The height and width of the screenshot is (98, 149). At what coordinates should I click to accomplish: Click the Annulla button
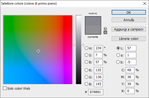click(x=129, y=20)
